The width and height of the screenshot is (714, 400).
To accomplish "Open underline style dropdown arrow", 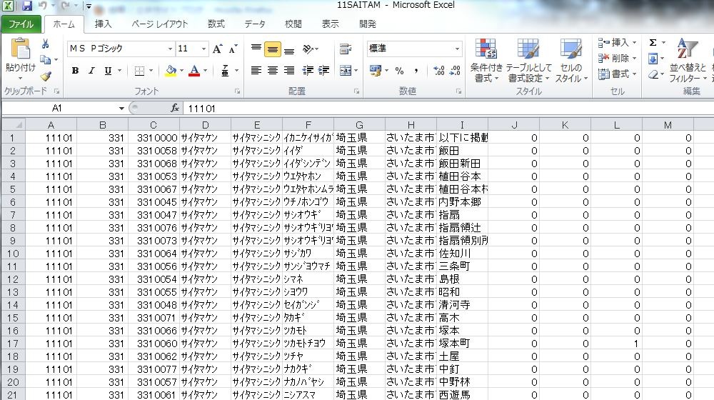I will tap(119, 71).
